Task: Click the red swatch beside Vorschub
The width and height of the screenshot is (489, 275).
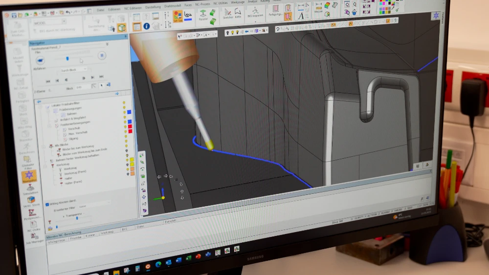Action: coord(130,127)
